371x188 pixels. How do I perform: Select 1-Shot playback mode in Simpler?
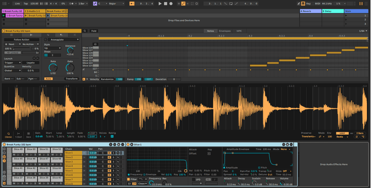pos(18,135)
